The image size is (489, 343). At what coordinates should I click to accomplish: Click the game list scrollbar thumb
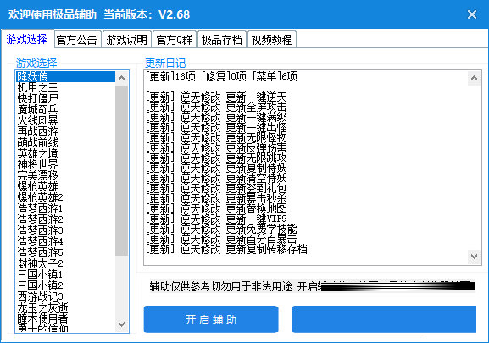coord(122,170)
